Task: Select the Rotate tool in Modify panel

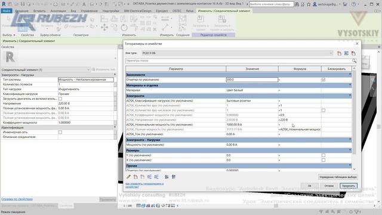Action: click(124, 27)
